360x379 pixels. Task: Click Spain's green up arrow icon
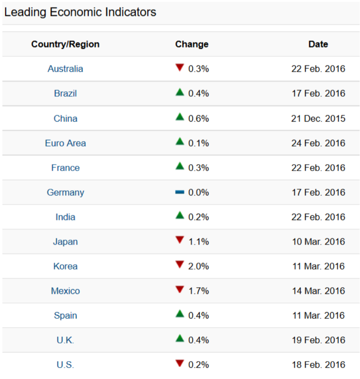[179, 314]
